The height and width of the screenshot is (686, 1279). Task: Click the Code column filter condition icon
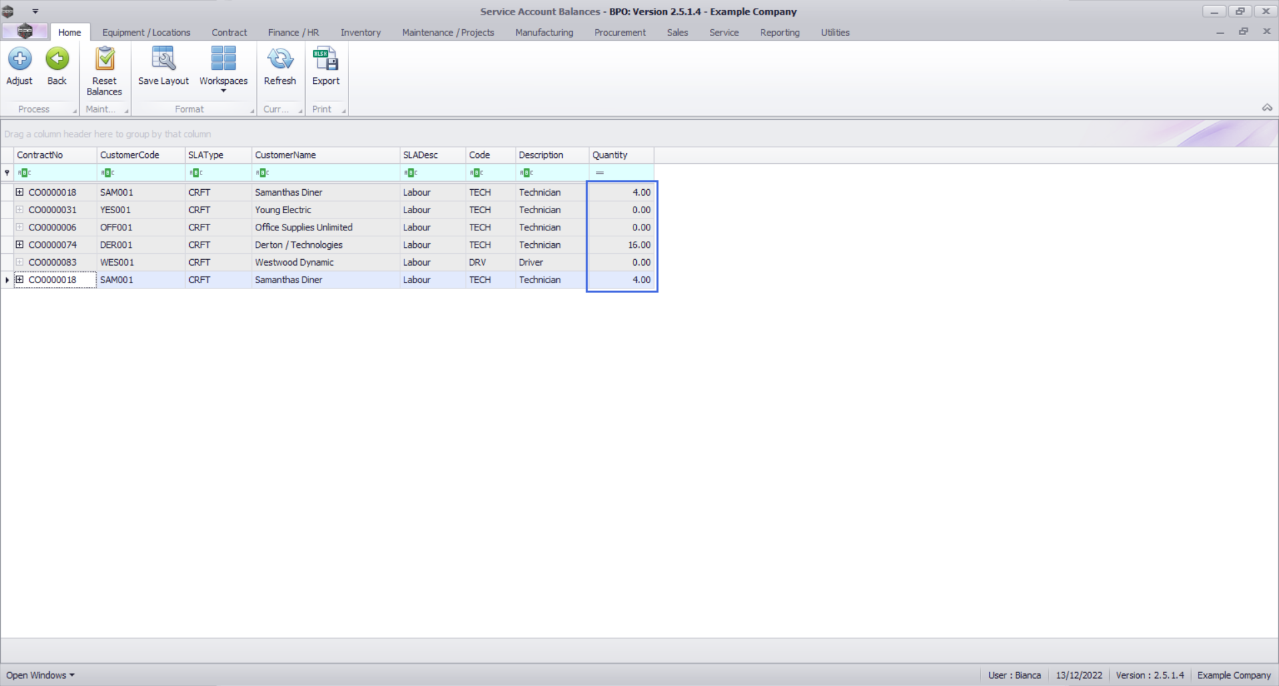coord(477,173)
